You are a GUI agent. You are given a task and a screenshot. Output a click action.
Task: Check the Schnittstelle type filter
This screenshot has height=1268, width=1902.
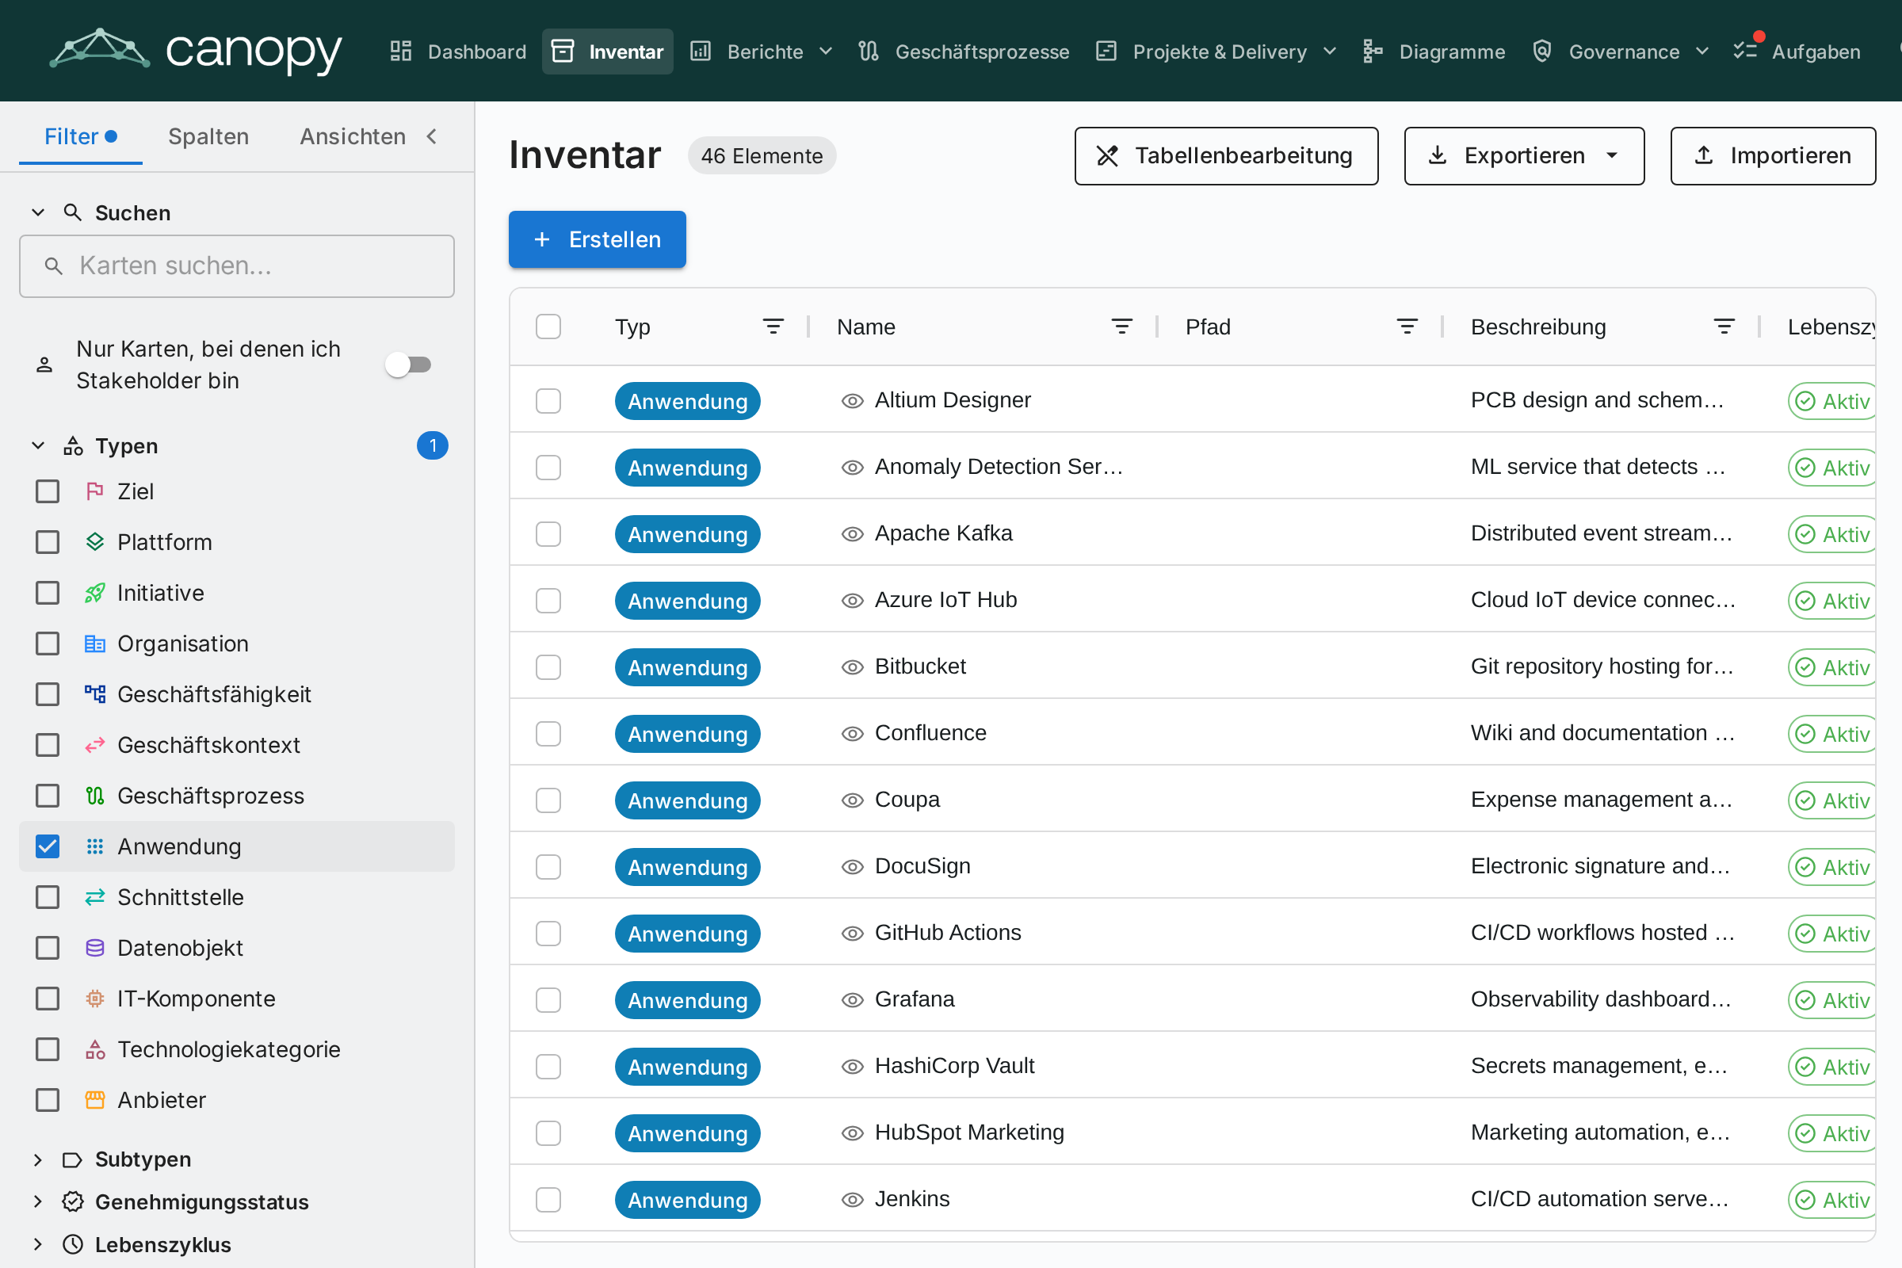48,897
